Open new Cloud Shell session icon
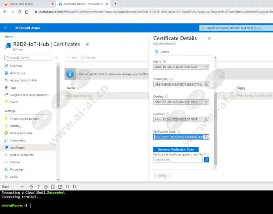273x214 pixels. coord(60,187)
